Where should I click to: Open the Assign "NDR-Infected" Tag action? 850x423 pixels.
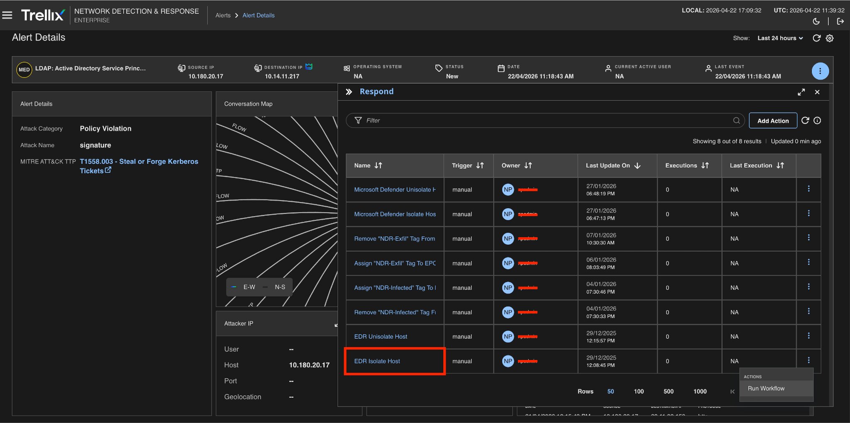[x=395, y=287]
